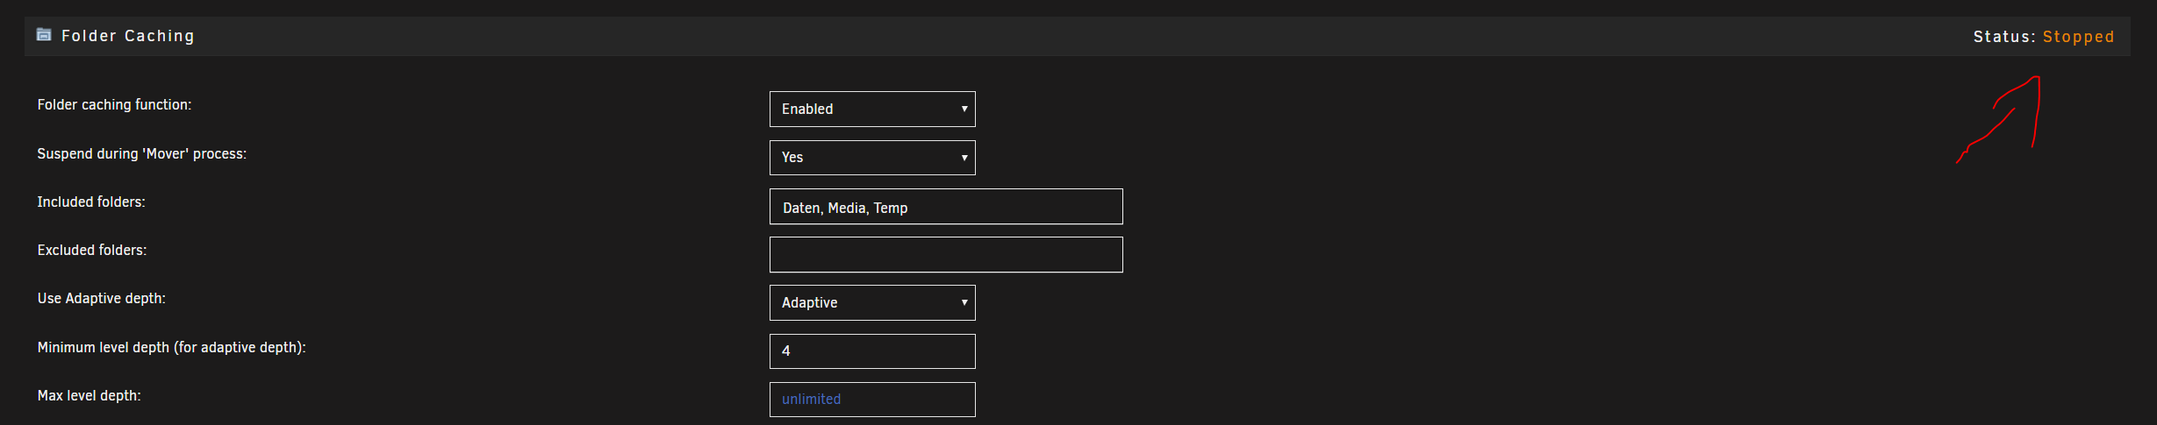Click the 'Folder caching function:' label
2157x425 pixels.
tap(114, 105)
